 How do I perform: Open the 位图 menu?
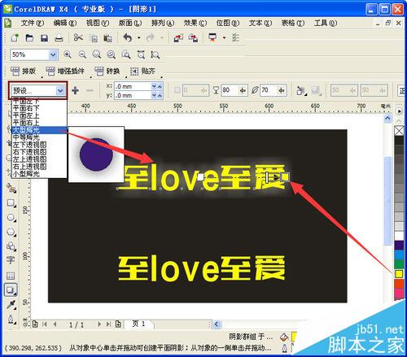[x=228, y=23]
